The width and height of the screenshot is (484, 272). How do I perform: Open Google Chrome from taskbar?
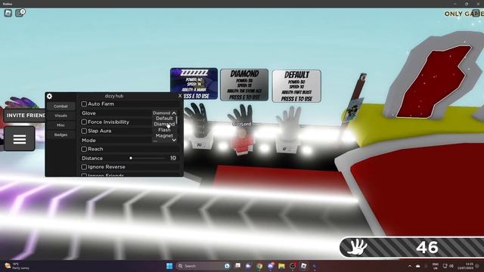click(259, 266)
